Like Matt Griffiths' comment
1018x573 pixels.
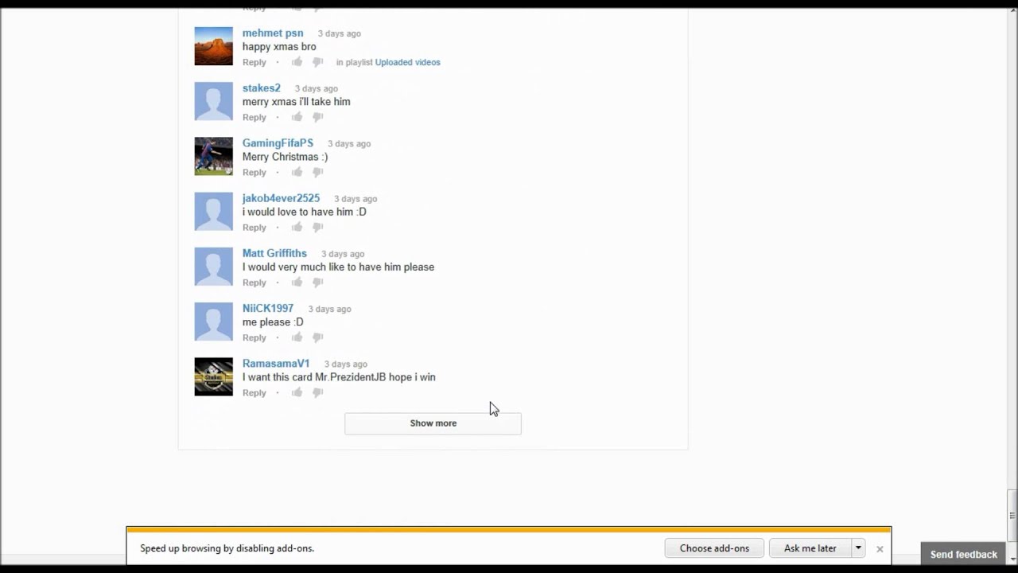[x=297, y=282]
